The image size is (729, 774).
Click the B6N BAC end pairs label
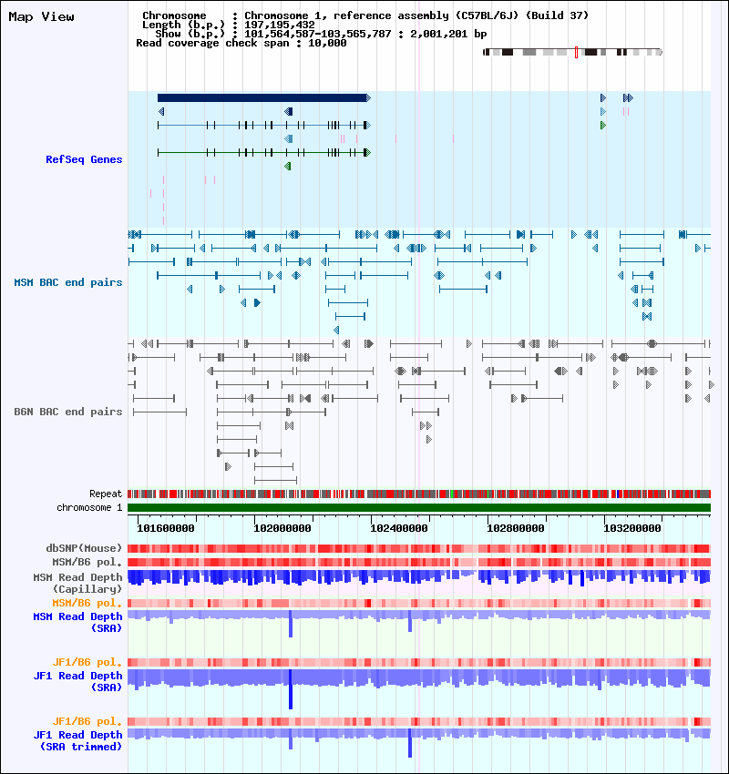(x=68, y=412)
